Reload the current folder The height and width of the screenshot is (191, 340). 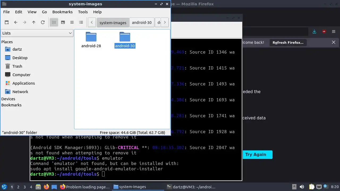[x=43, y=23]
